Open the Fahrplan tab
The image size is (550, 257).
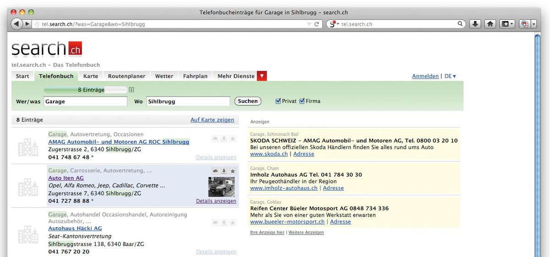pos(195,76)
